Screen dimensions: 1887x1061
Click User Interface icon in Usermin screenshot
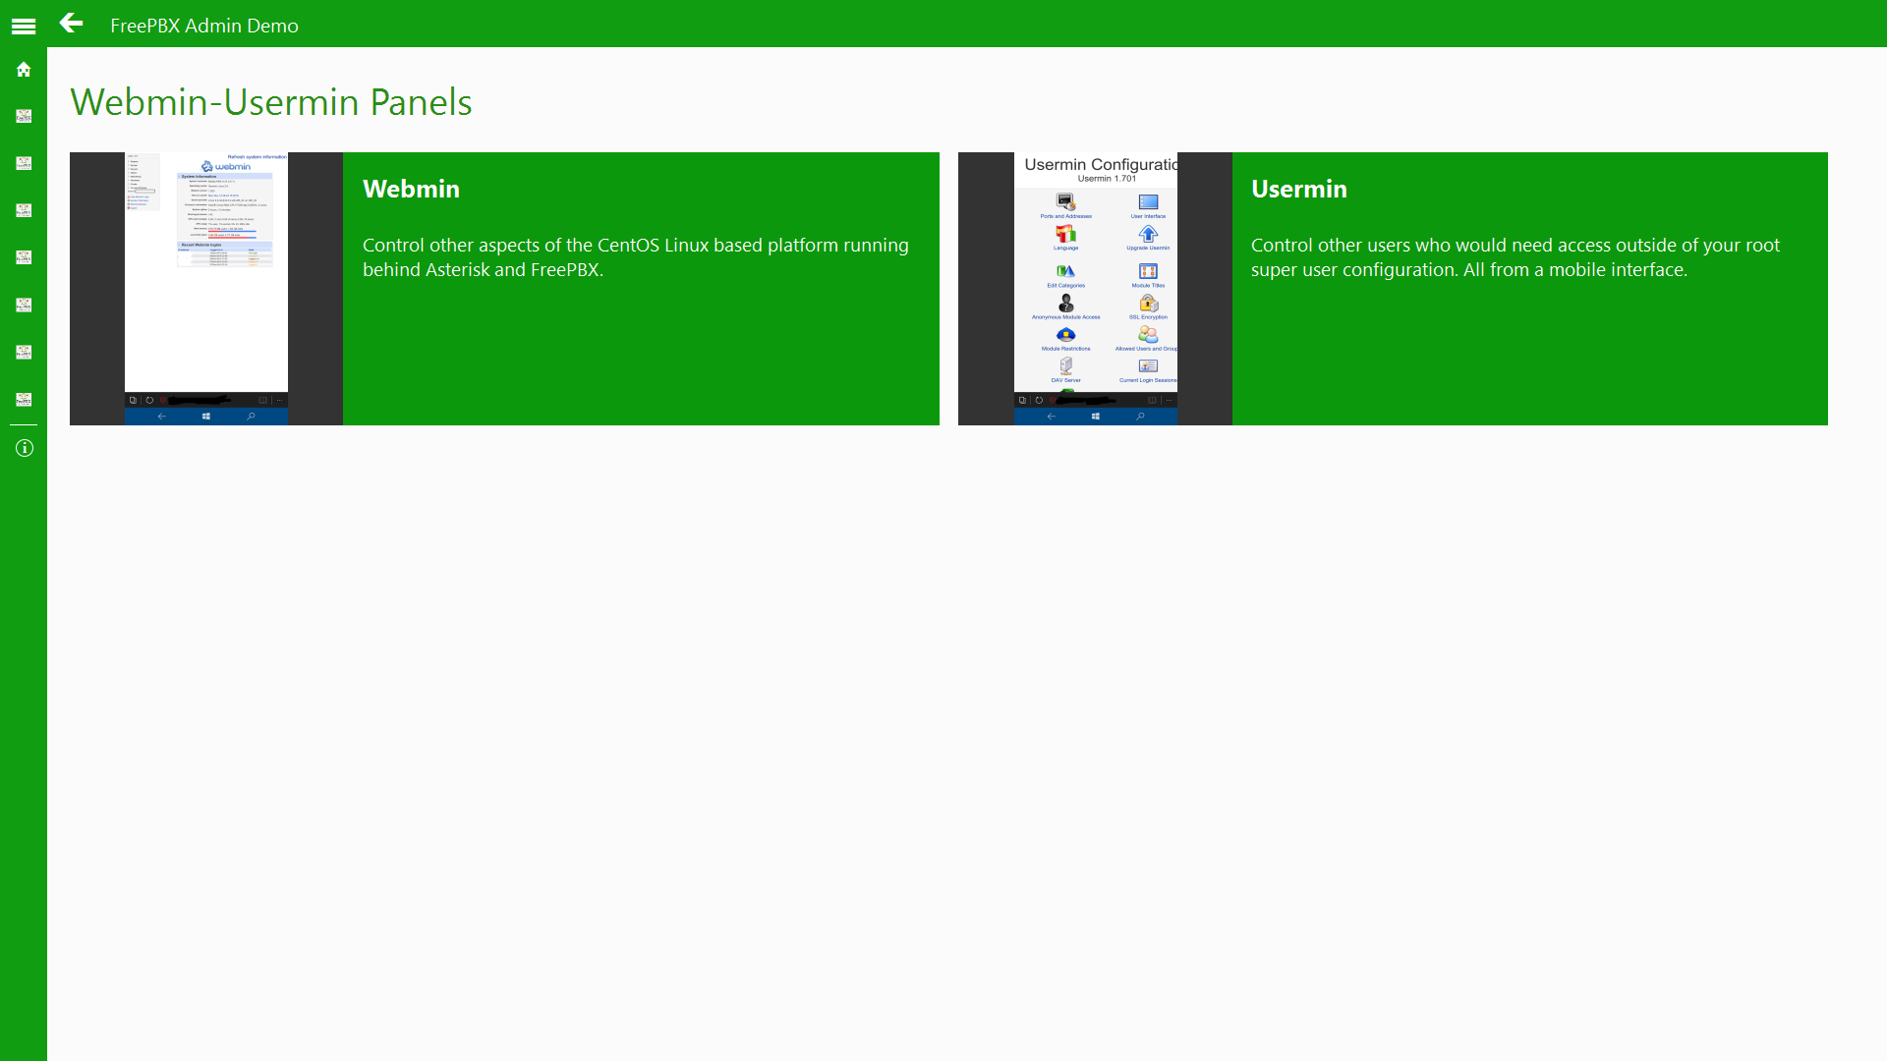coord(1147,201)
